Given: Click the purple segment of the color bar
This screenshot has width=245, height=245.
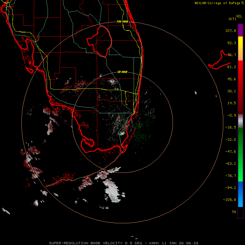Looking at the screenshot, I should pyautogui.click(x=240, y=30).
